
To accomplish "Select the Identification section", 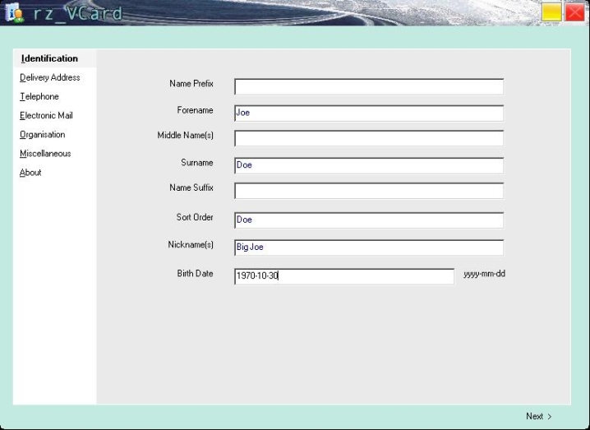I will (x=49, y=58).
